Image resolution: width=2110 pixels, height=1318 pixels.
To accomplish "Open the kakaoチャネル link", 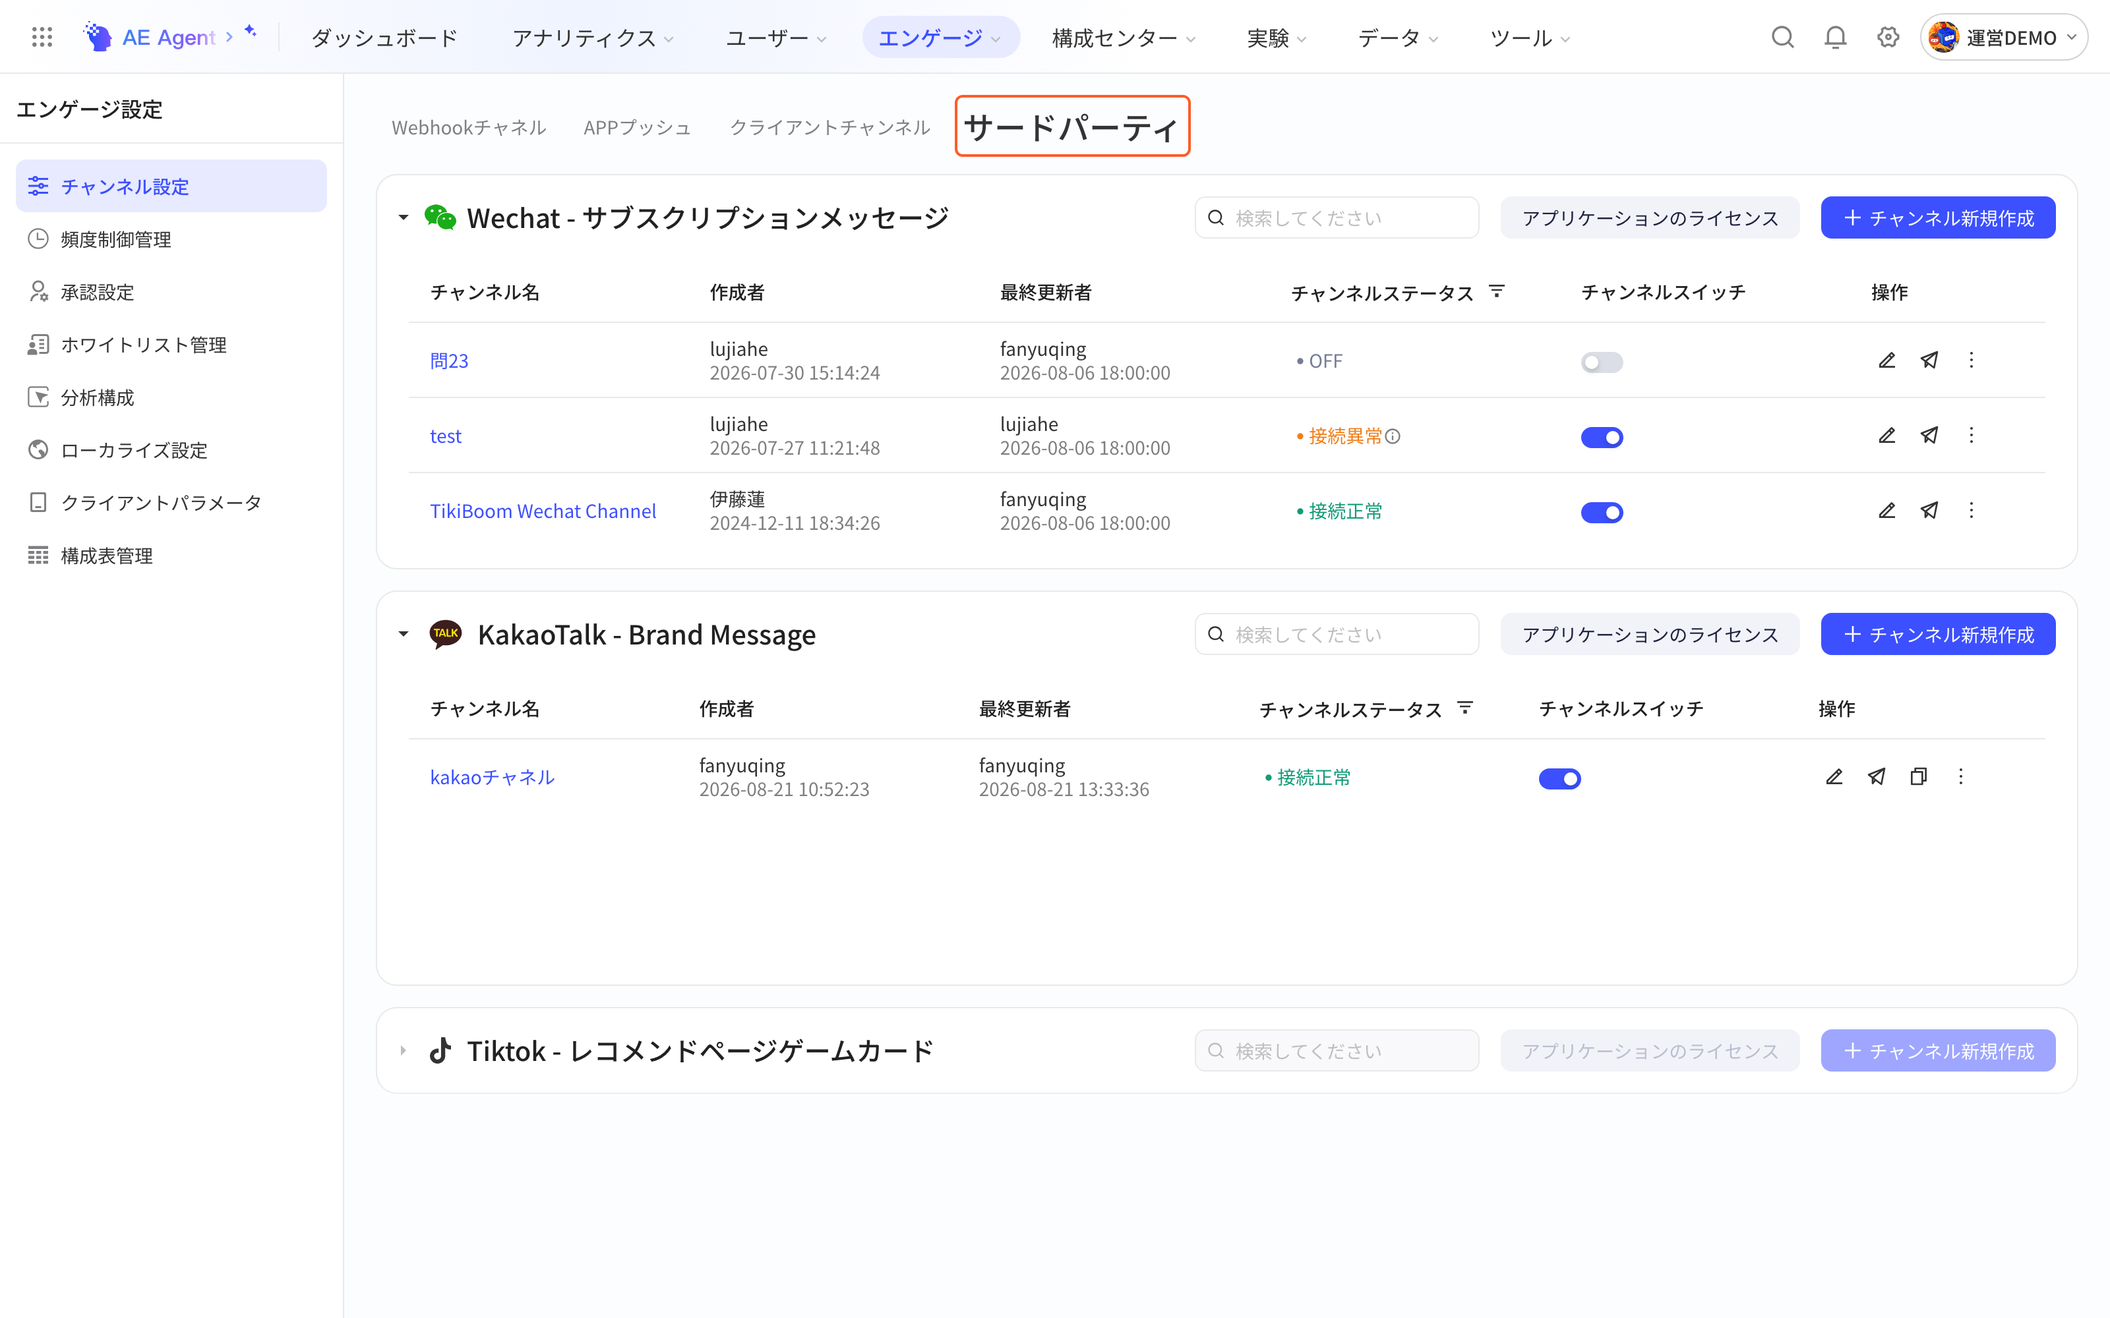I will [493, 777].
